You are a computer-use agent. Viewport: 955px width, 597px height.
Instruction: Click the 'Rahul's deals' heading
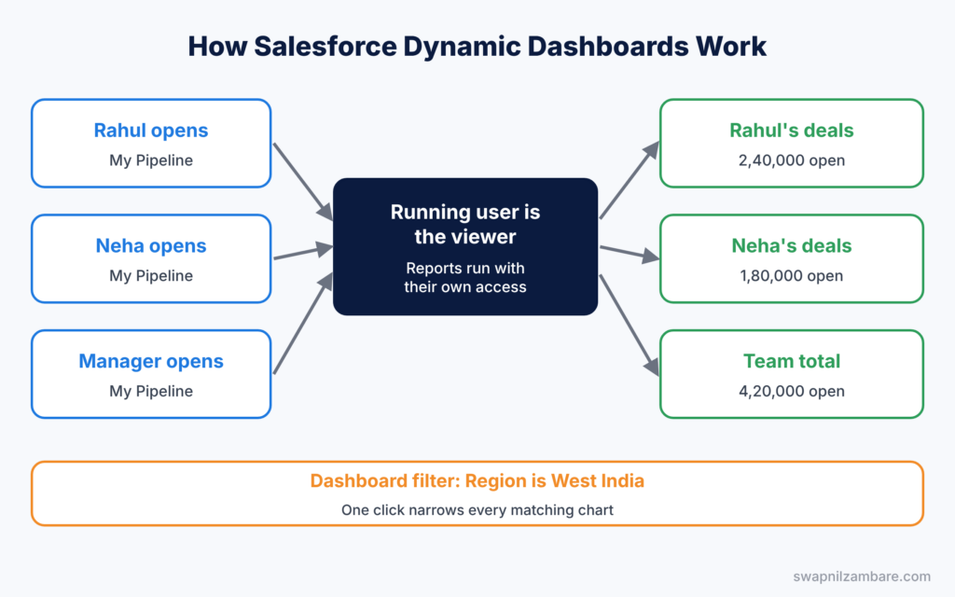tap(792, 131)
